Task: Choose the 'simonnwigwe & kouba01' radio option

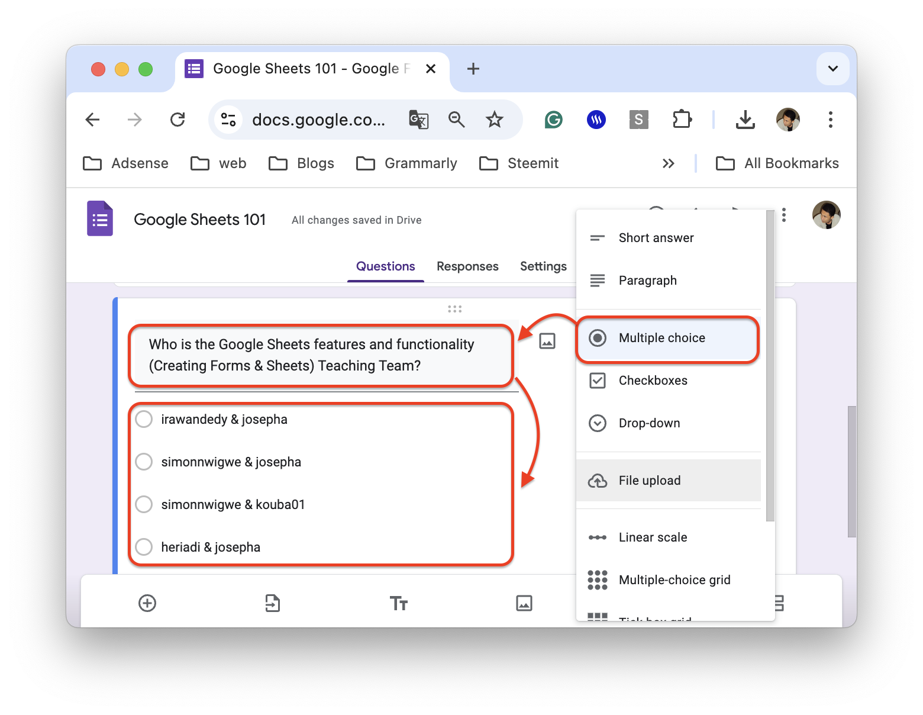Action: 144,505
